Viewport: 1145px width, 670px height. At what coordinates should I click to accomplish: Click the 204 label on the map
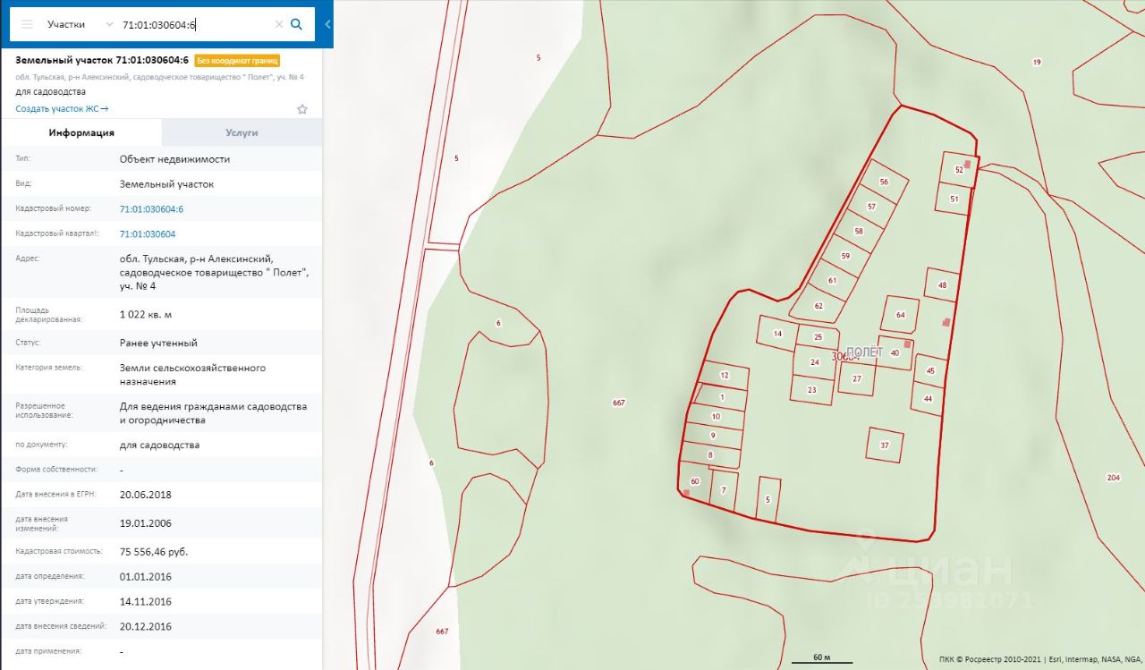(x=1113, y=478)
